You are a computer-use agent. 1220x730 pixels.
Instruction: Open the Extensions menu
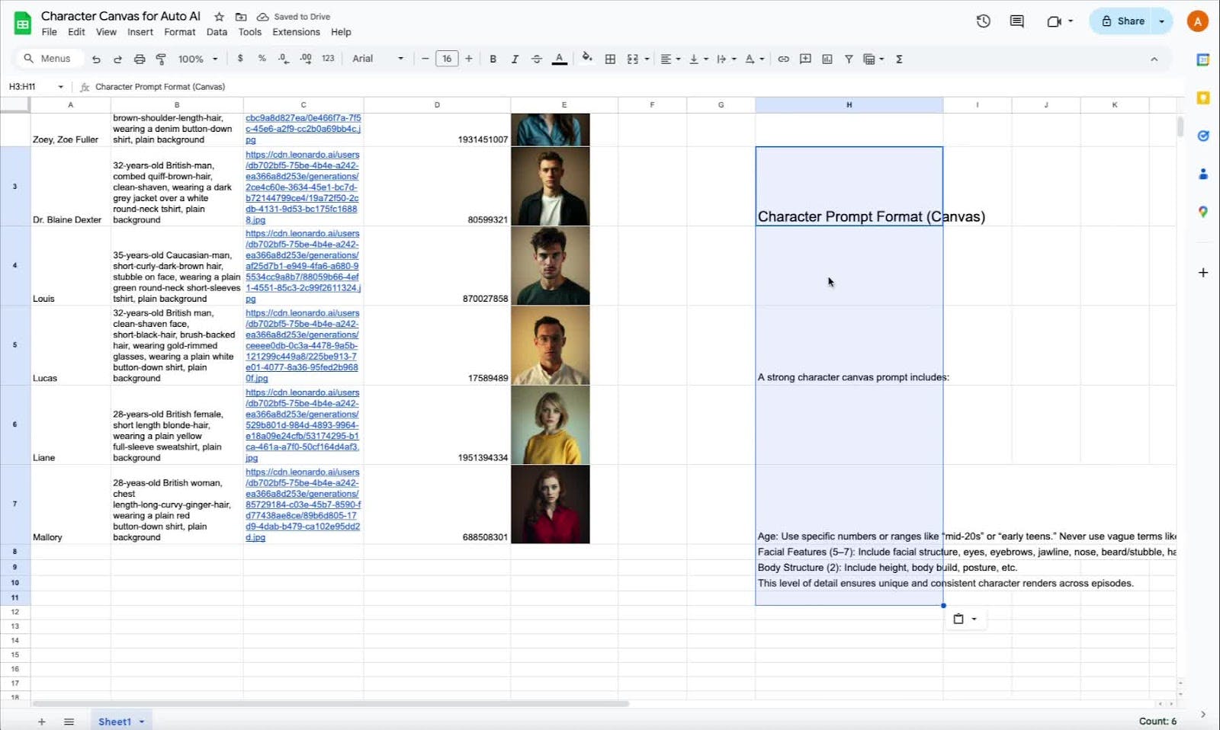(296, 32)
